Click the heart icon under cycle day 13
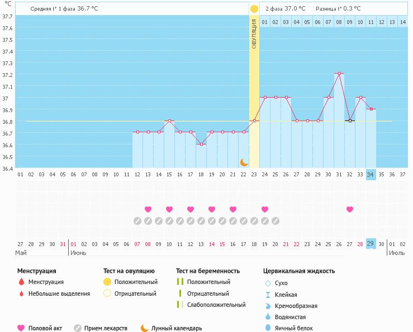 148,209
